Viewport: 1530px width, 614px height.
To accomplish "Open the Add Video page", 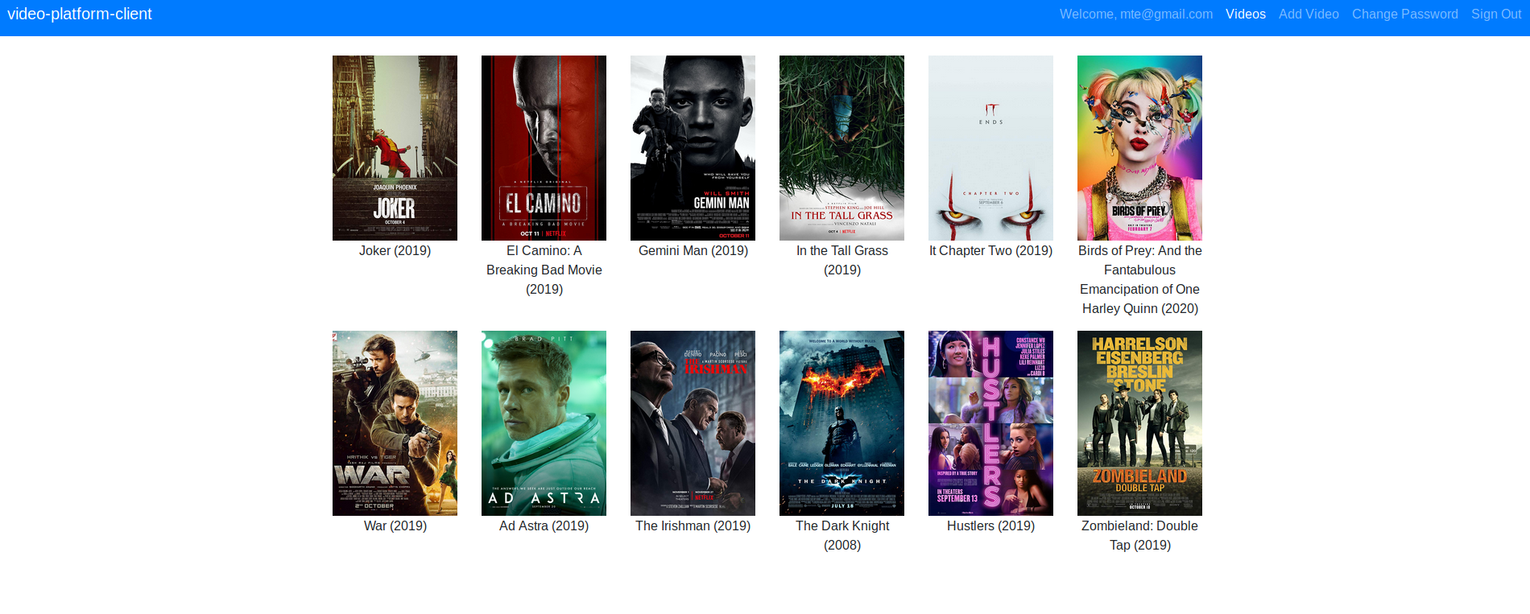I will tap(1309, 14).
